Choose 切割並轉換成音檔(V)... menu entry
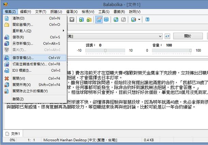This screenshot has width=208, height=145. (35, 64)
